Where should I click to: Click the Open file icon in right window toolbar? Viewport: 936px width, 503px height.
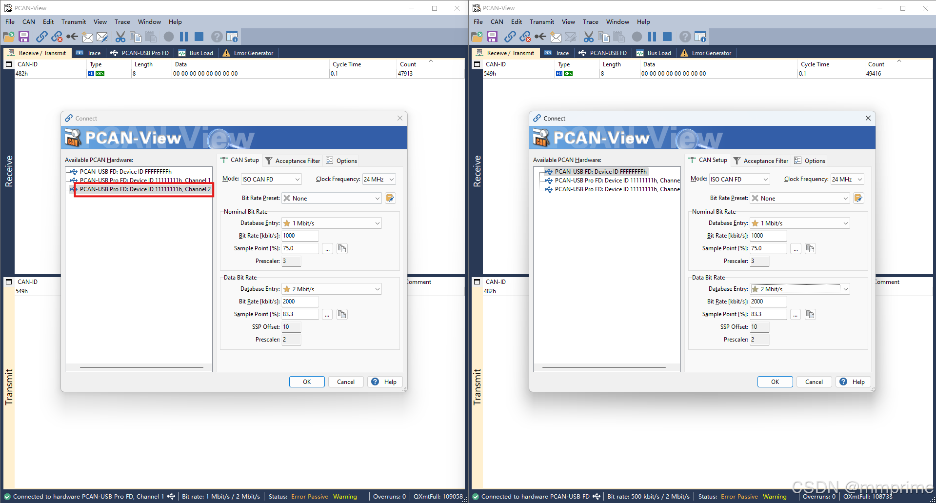point(477,37)
